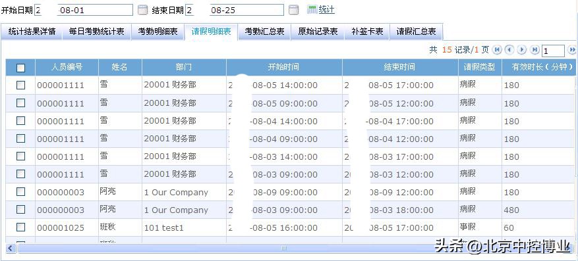
Task: Open the 补签卡表 tab
Action: (368, 32)
